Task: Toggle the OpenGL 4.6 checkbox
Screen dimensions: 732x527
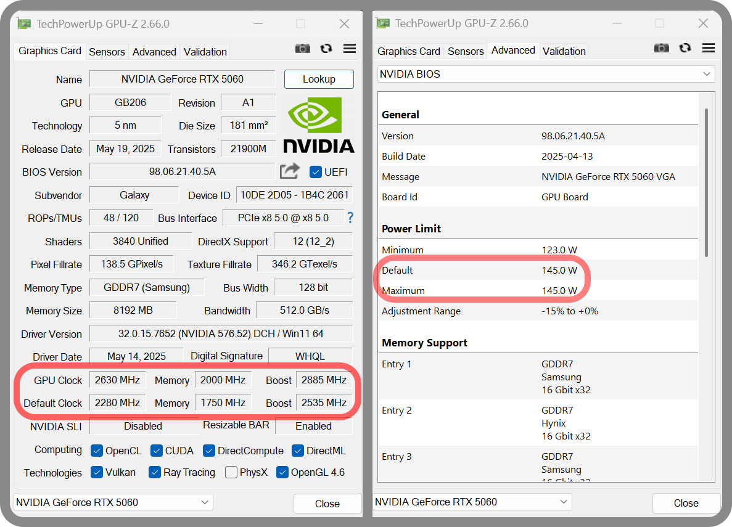Action: point(282,472)
